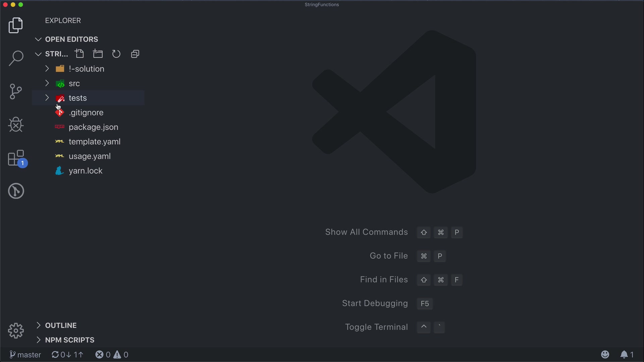The width and height of the screenshot is (644, 362).
Task: Click master branch in status bar
Action: pos(25,355)
